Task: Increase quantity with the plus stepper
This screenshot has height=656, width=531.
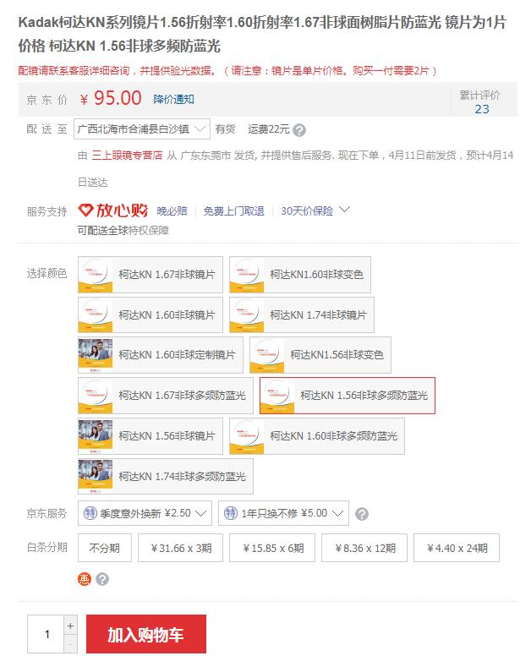Action: pos(70,626)
